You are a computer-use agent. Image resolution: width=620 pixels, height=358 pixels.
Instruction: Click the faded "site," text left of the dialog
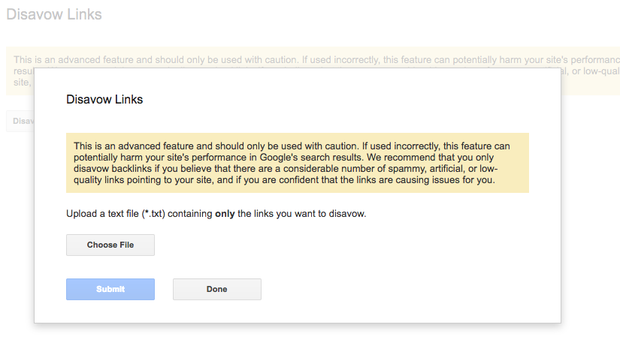pyautogui.click(x=21, y=83)
